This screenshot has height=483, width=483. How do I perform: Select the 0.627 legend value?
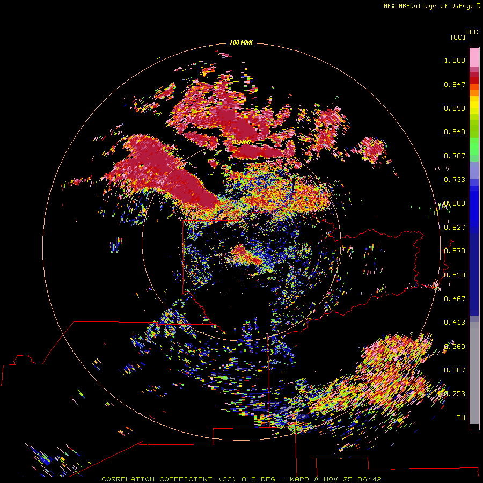pos(455,228)
